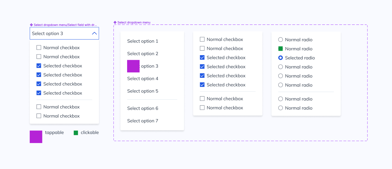Open the Select option 3 dropdown field
Image resolution: width=392 pixels, height=169 pixels.
(x=60, y=33)
